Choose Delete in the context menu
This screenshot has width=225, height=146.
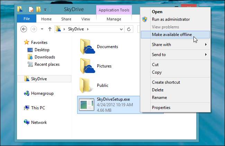[x=175, y=90]
